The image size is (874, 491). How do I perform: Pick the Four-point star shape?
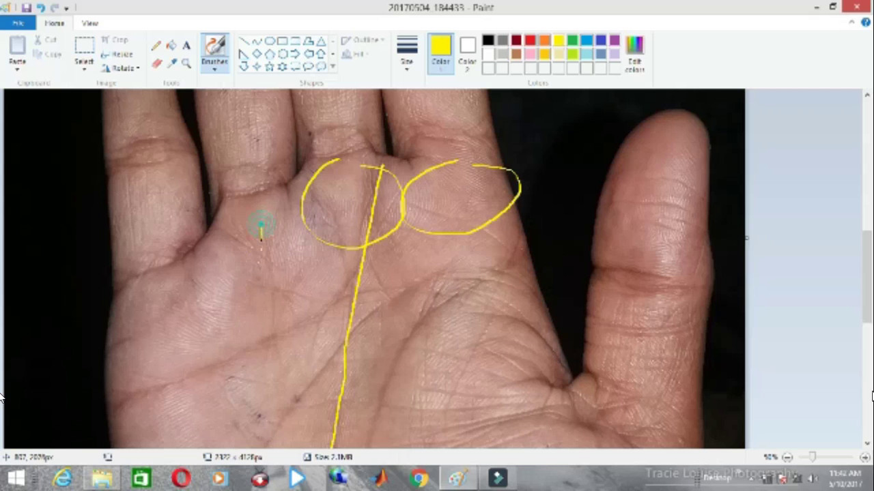coord(257,66)
